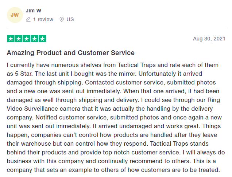Open the "Amazing Product and Customer Service" title
The height and width of the screenshot is (177, 232).
(x=71, y=53)
